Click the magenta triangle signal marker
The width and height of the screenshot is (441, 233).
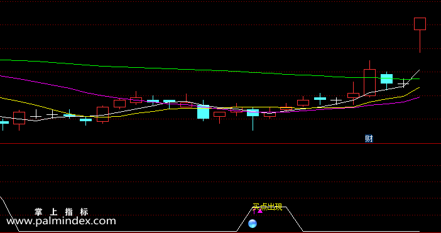coord(260,211)
